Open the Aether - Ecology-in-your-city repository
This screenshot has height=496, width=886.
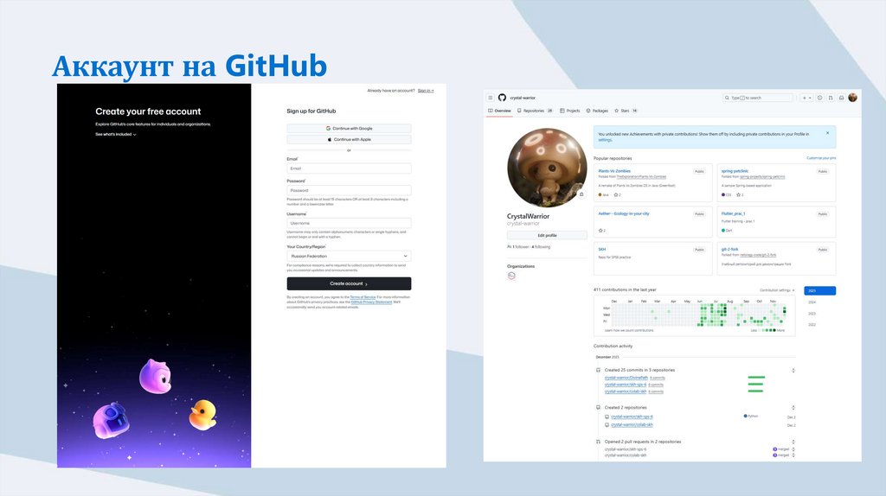(x=624, y=213)
